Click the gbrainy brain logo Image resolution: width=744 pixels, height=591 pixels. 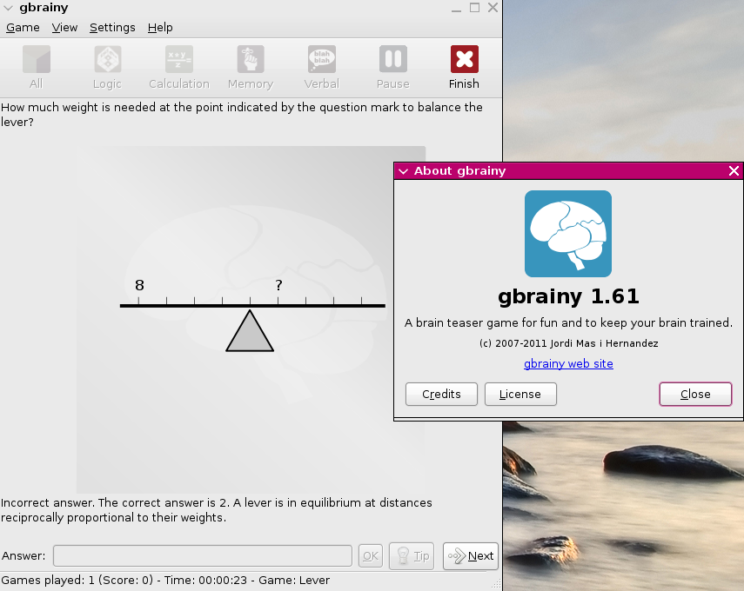point(567,234)
